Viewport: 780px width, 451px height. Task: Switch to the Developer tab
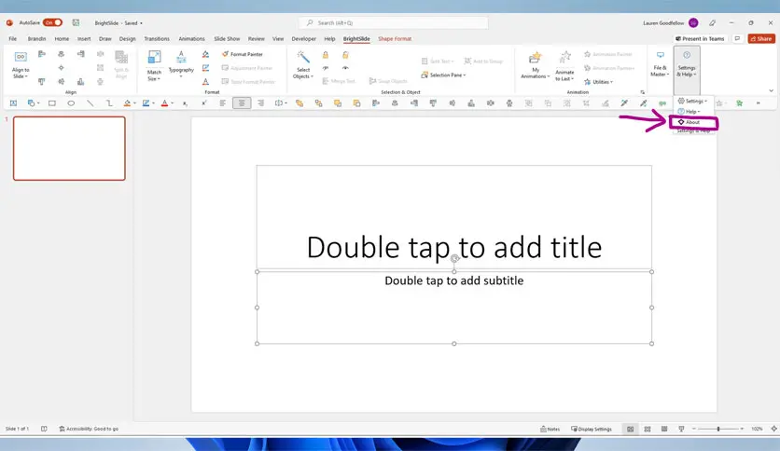point(303,39)
